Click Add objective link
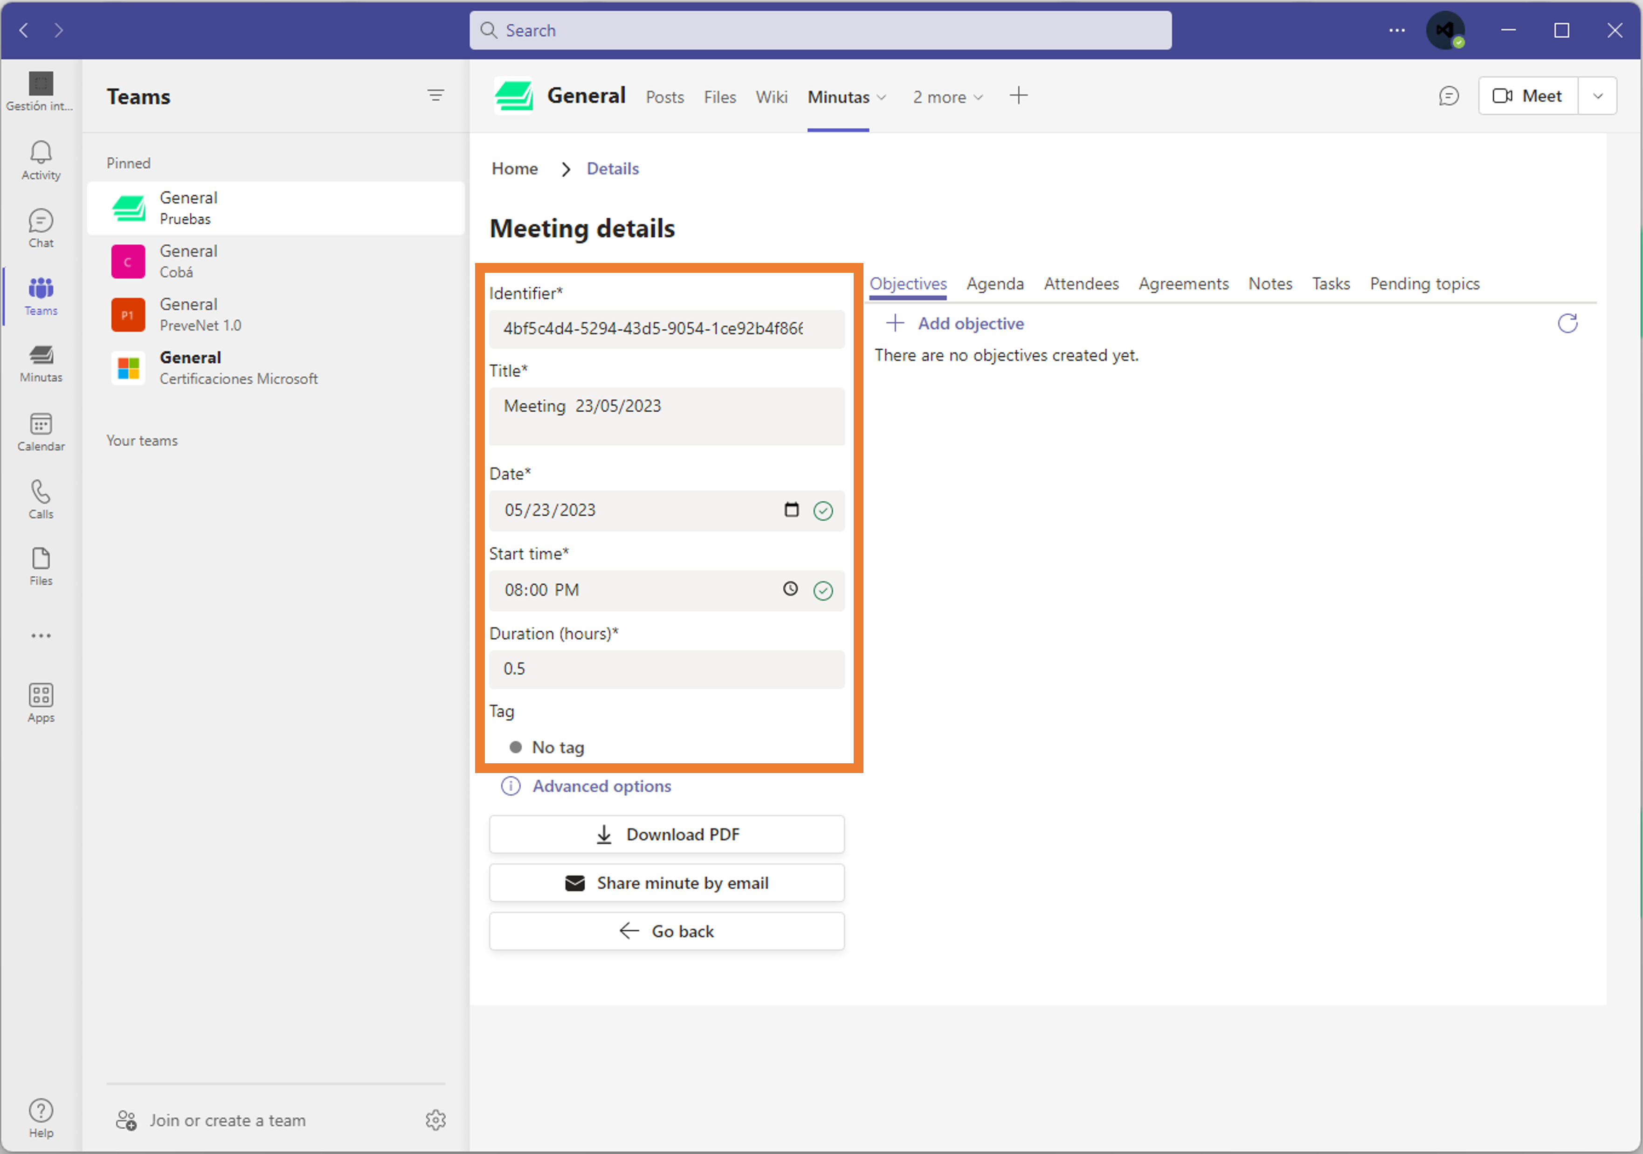The height and width of the screenshot is (1154, 1643). 955,324
